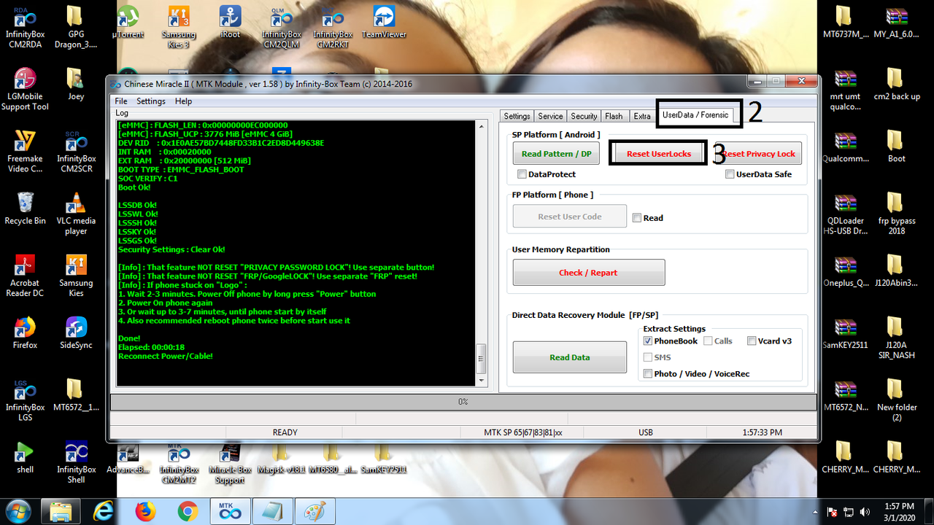The height and width of the screenshot is (525, 934).
Task: Open MT6737M archive on desktop
Action: click(x=845, y=22)
